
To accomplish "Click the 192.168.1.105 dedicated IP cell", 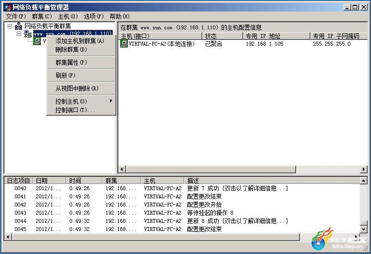I will [264, 44].
